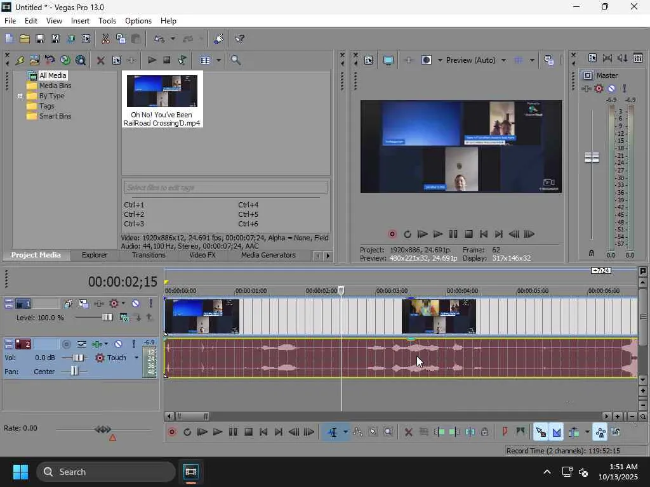Image resolution: width=650 pixels, height=487 pixels.
Task: Mute video track 1
Action: click(x=135, y=304)
